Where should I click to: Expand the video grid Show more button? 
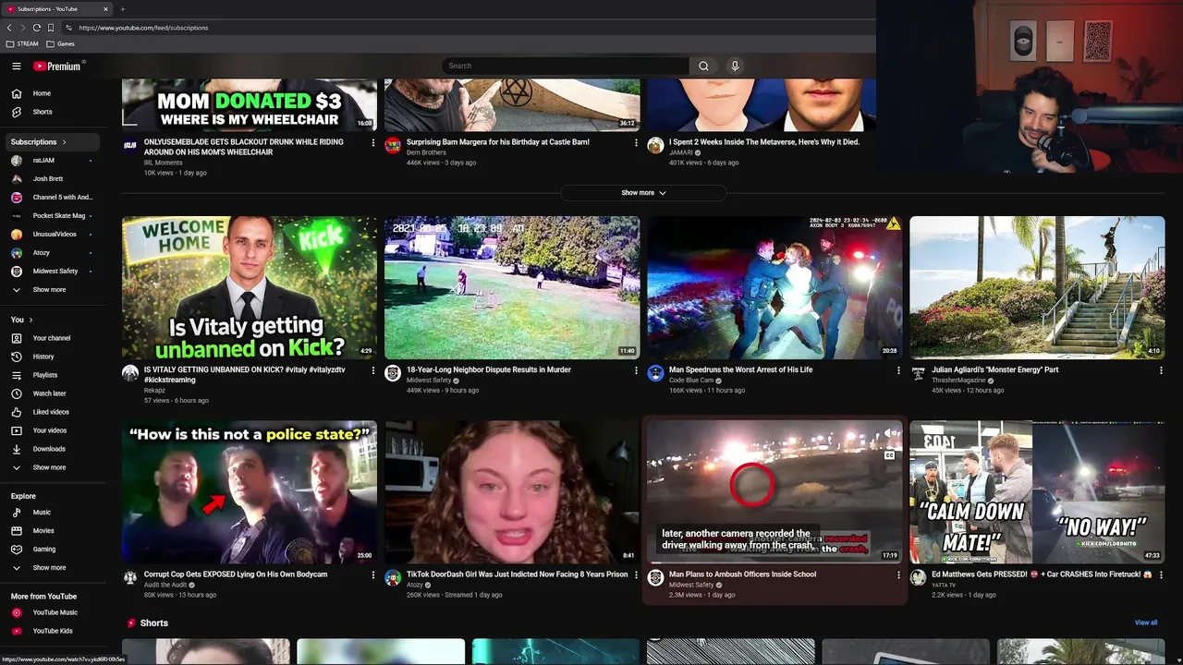point(643,193)
